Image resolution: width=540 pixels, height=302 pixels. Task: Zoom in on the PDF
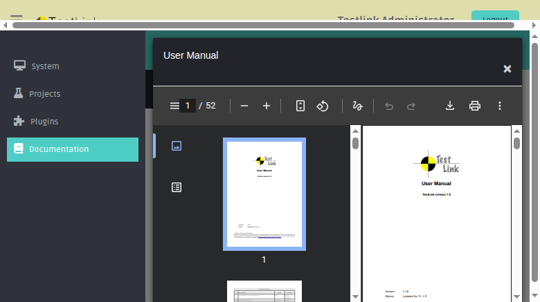[267, 106]
